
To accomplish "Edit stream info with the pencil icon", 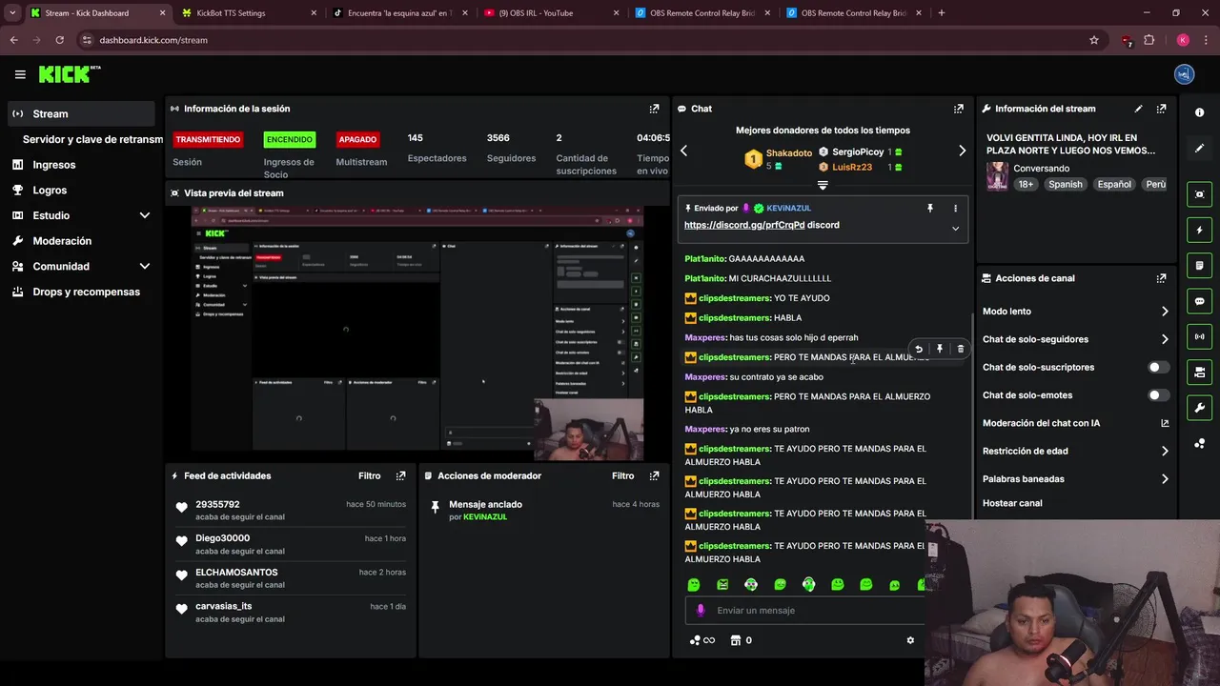I will (x=1138, y=109).
